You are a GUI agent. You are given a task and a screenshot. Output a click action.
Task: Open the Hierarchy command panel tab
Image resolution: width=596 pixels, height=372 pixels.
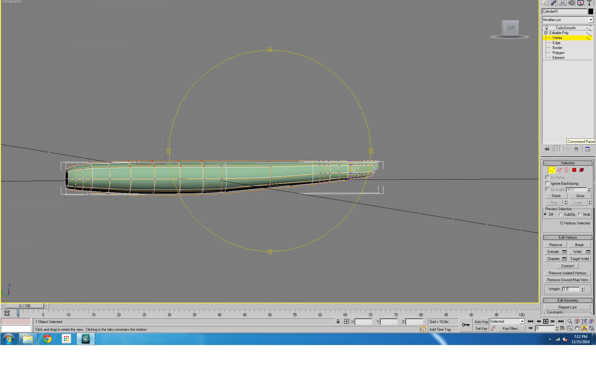point(562,3)
